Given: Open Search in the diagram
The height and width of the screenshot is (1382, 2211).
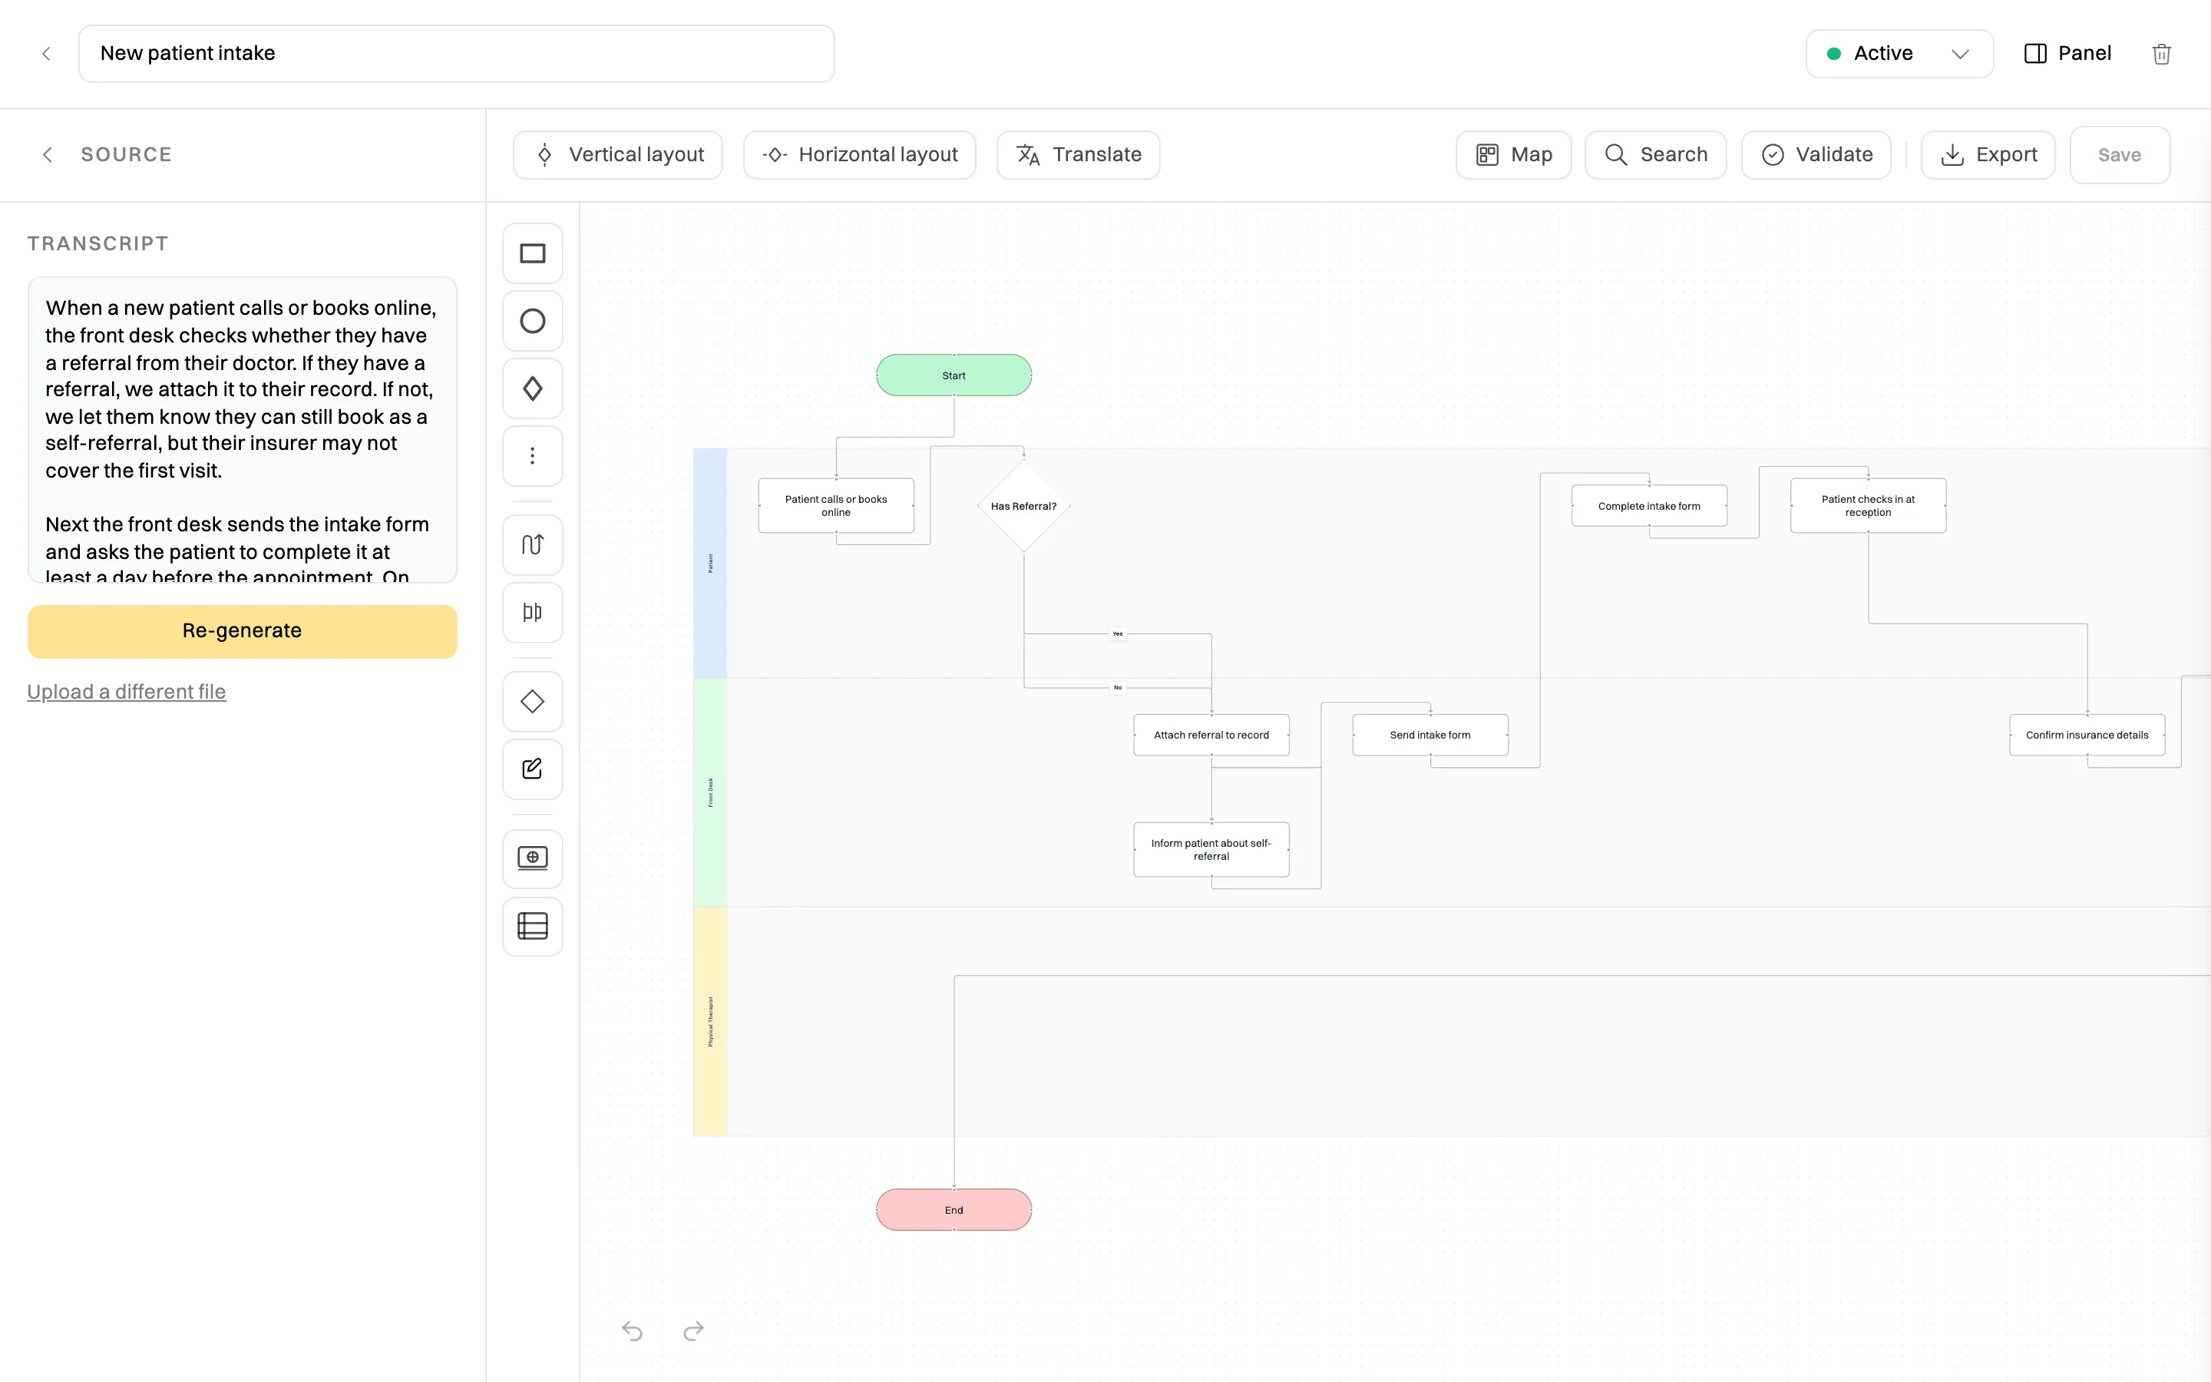Looking at the screenshot, I should (x=1655, y=154).
